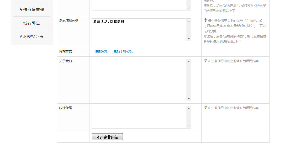Click inside the topmost partially visible textarea

(x=139, y=5)
